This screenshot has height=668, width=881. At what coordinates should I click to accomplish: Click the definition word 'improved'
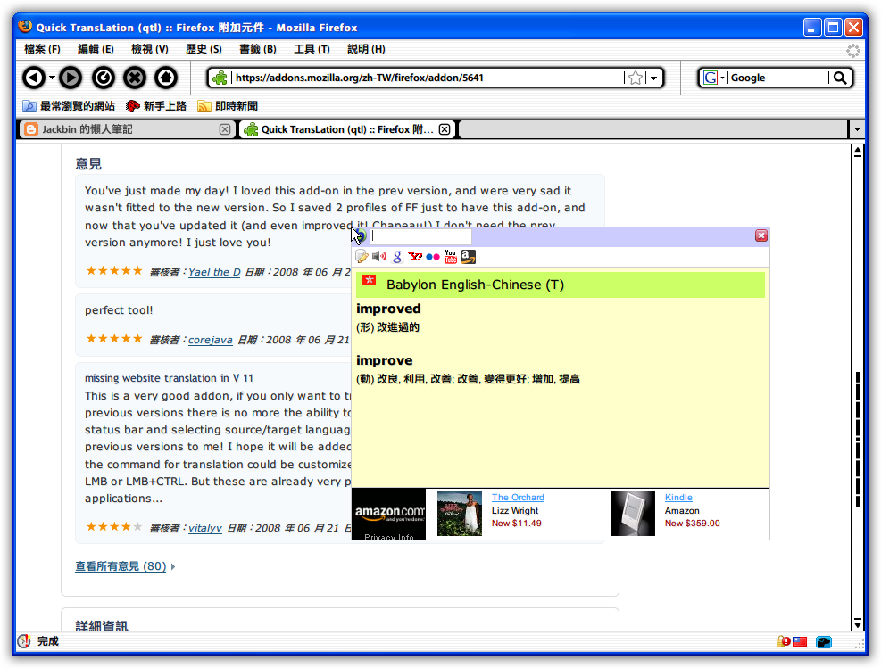[x=388, y=309]
